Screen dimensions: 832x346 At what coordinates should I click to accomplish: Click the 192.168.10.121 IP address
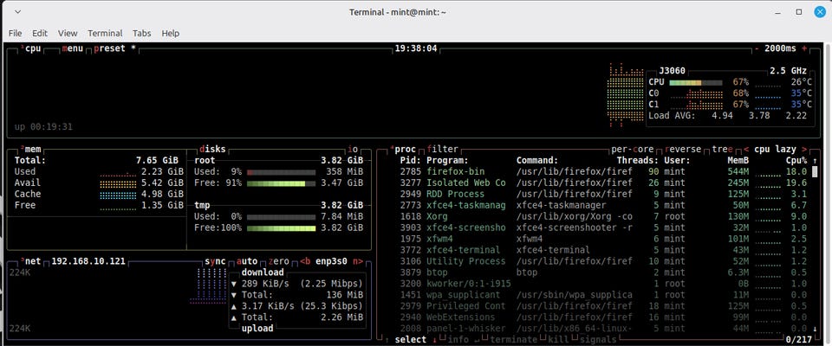pos(88,261)
